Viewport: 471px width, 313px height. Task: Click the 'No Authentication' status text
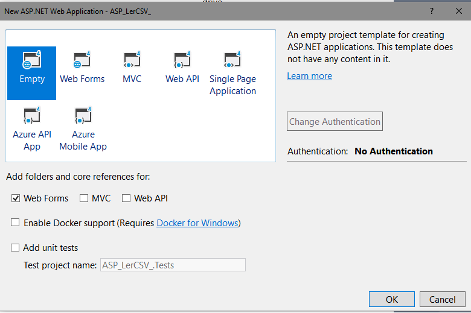394,151
